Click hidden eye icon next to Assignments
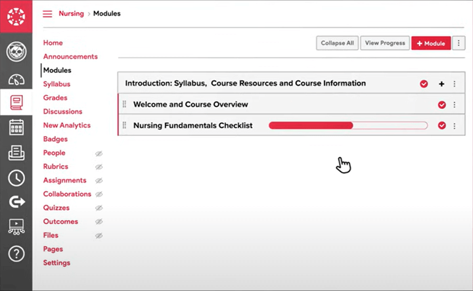473x291 pixels. point(99,181)
